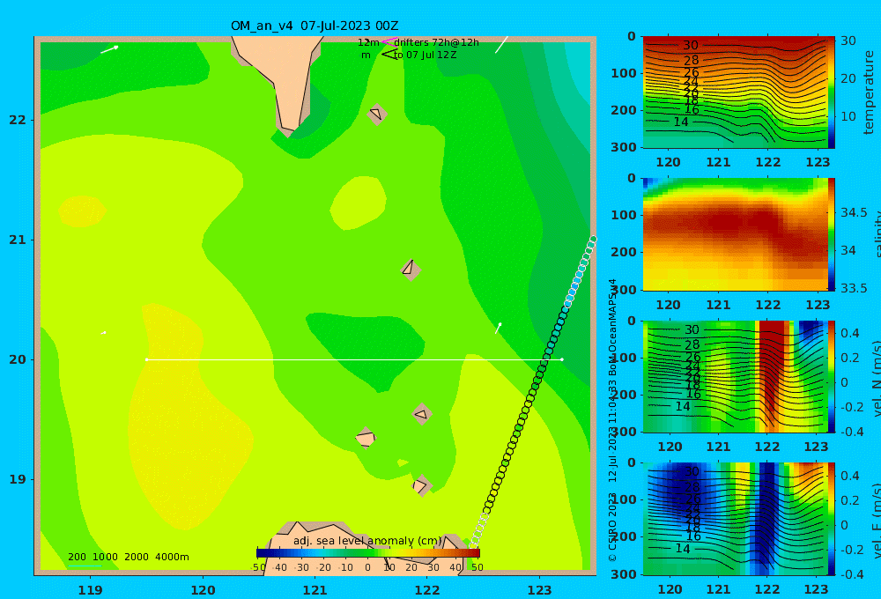
Task: Click the yellow high anomaly patch near 119E, 21.2N
Action: pyautogui.click(x=82, y=211)
